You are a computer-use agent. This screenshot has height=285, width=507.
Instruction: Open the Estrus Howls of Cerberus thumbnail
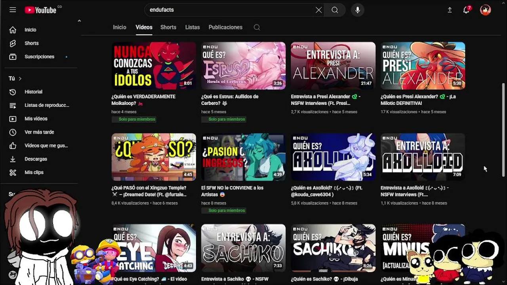pyautogui.click(x=243, y=66)
